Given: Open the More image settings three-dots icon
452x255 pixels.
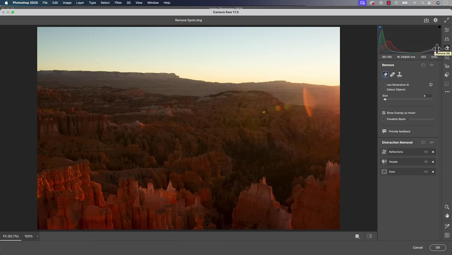Looking at the screenshot, I should click(x=447, y=92).
